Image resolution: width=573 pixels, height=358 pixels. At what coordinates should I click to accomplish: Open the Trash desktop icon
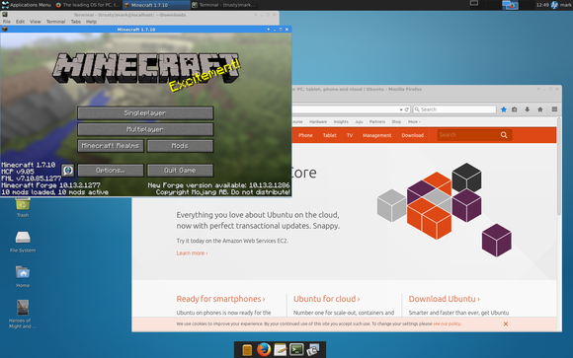23,207
